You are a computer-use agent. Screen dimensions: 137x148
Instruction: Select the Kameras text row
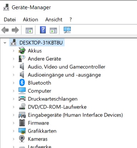38,139
